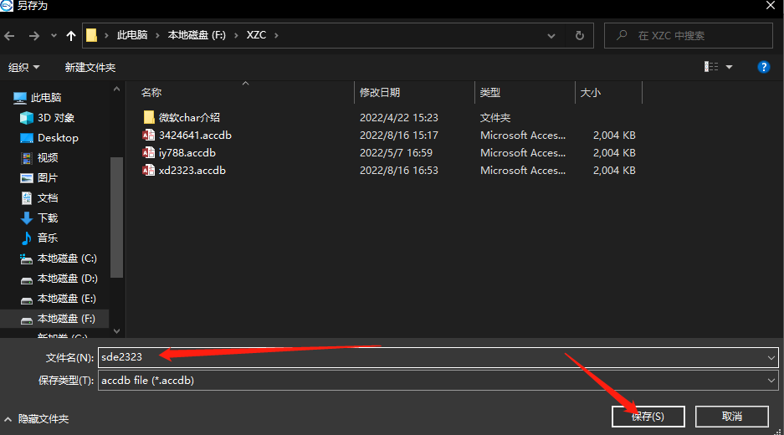Open the help question mark icon

point(763,67)
